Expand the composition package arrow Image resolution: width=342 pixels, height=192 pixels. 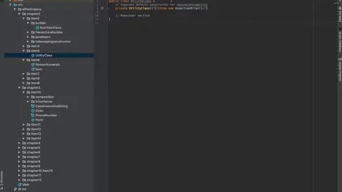pos(28,97)
